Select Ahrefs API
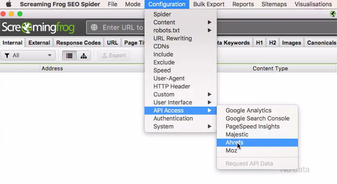Image resolution: width=337 pixels, height=184 pixels. [257, 142]
